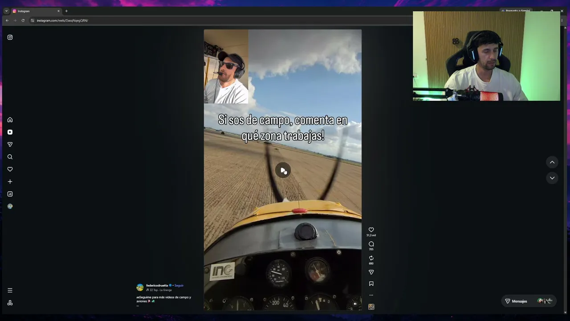Screen dimensions: 570x321
Task: Open the dashboard chart icon in sidebar
Action: click(x=10, y=194)
